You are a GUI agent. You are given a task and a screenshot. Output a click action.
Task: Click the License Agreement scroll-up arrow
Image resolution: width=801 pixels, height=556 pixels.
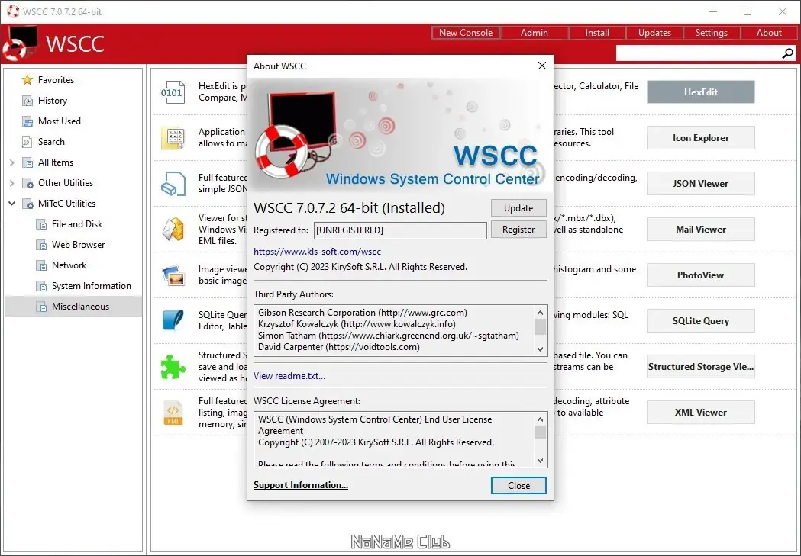(x=540, y=419)
